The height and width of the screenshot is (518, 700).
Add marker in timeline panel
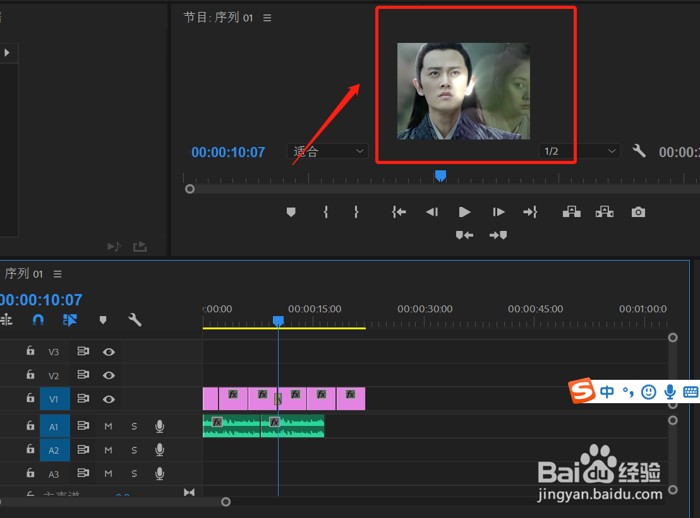tap(103, 320)
